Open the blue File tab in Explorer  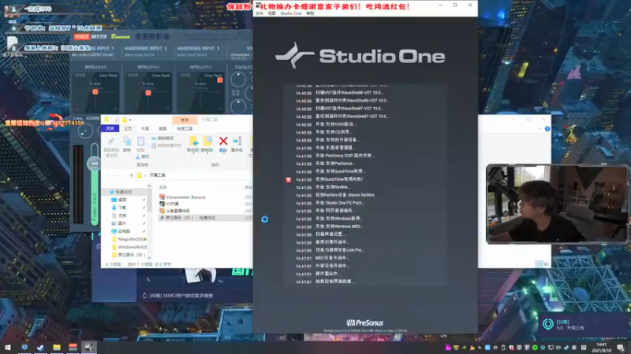click(x=110, y=128)
